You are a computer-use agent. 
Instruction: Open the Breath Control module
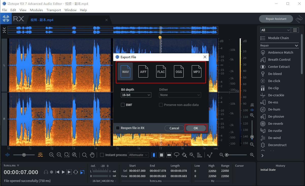276,59
